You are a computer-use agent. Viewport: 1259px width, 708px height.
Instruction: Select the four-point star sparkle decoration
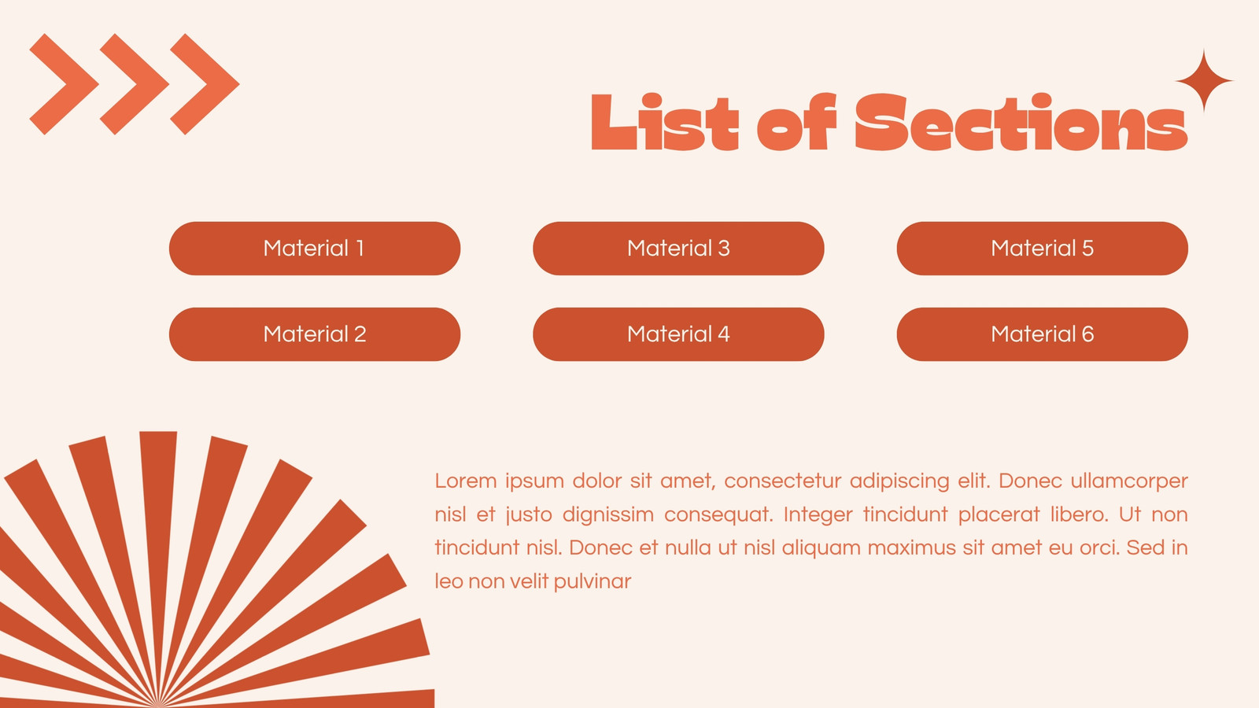tap(1204, 80)
